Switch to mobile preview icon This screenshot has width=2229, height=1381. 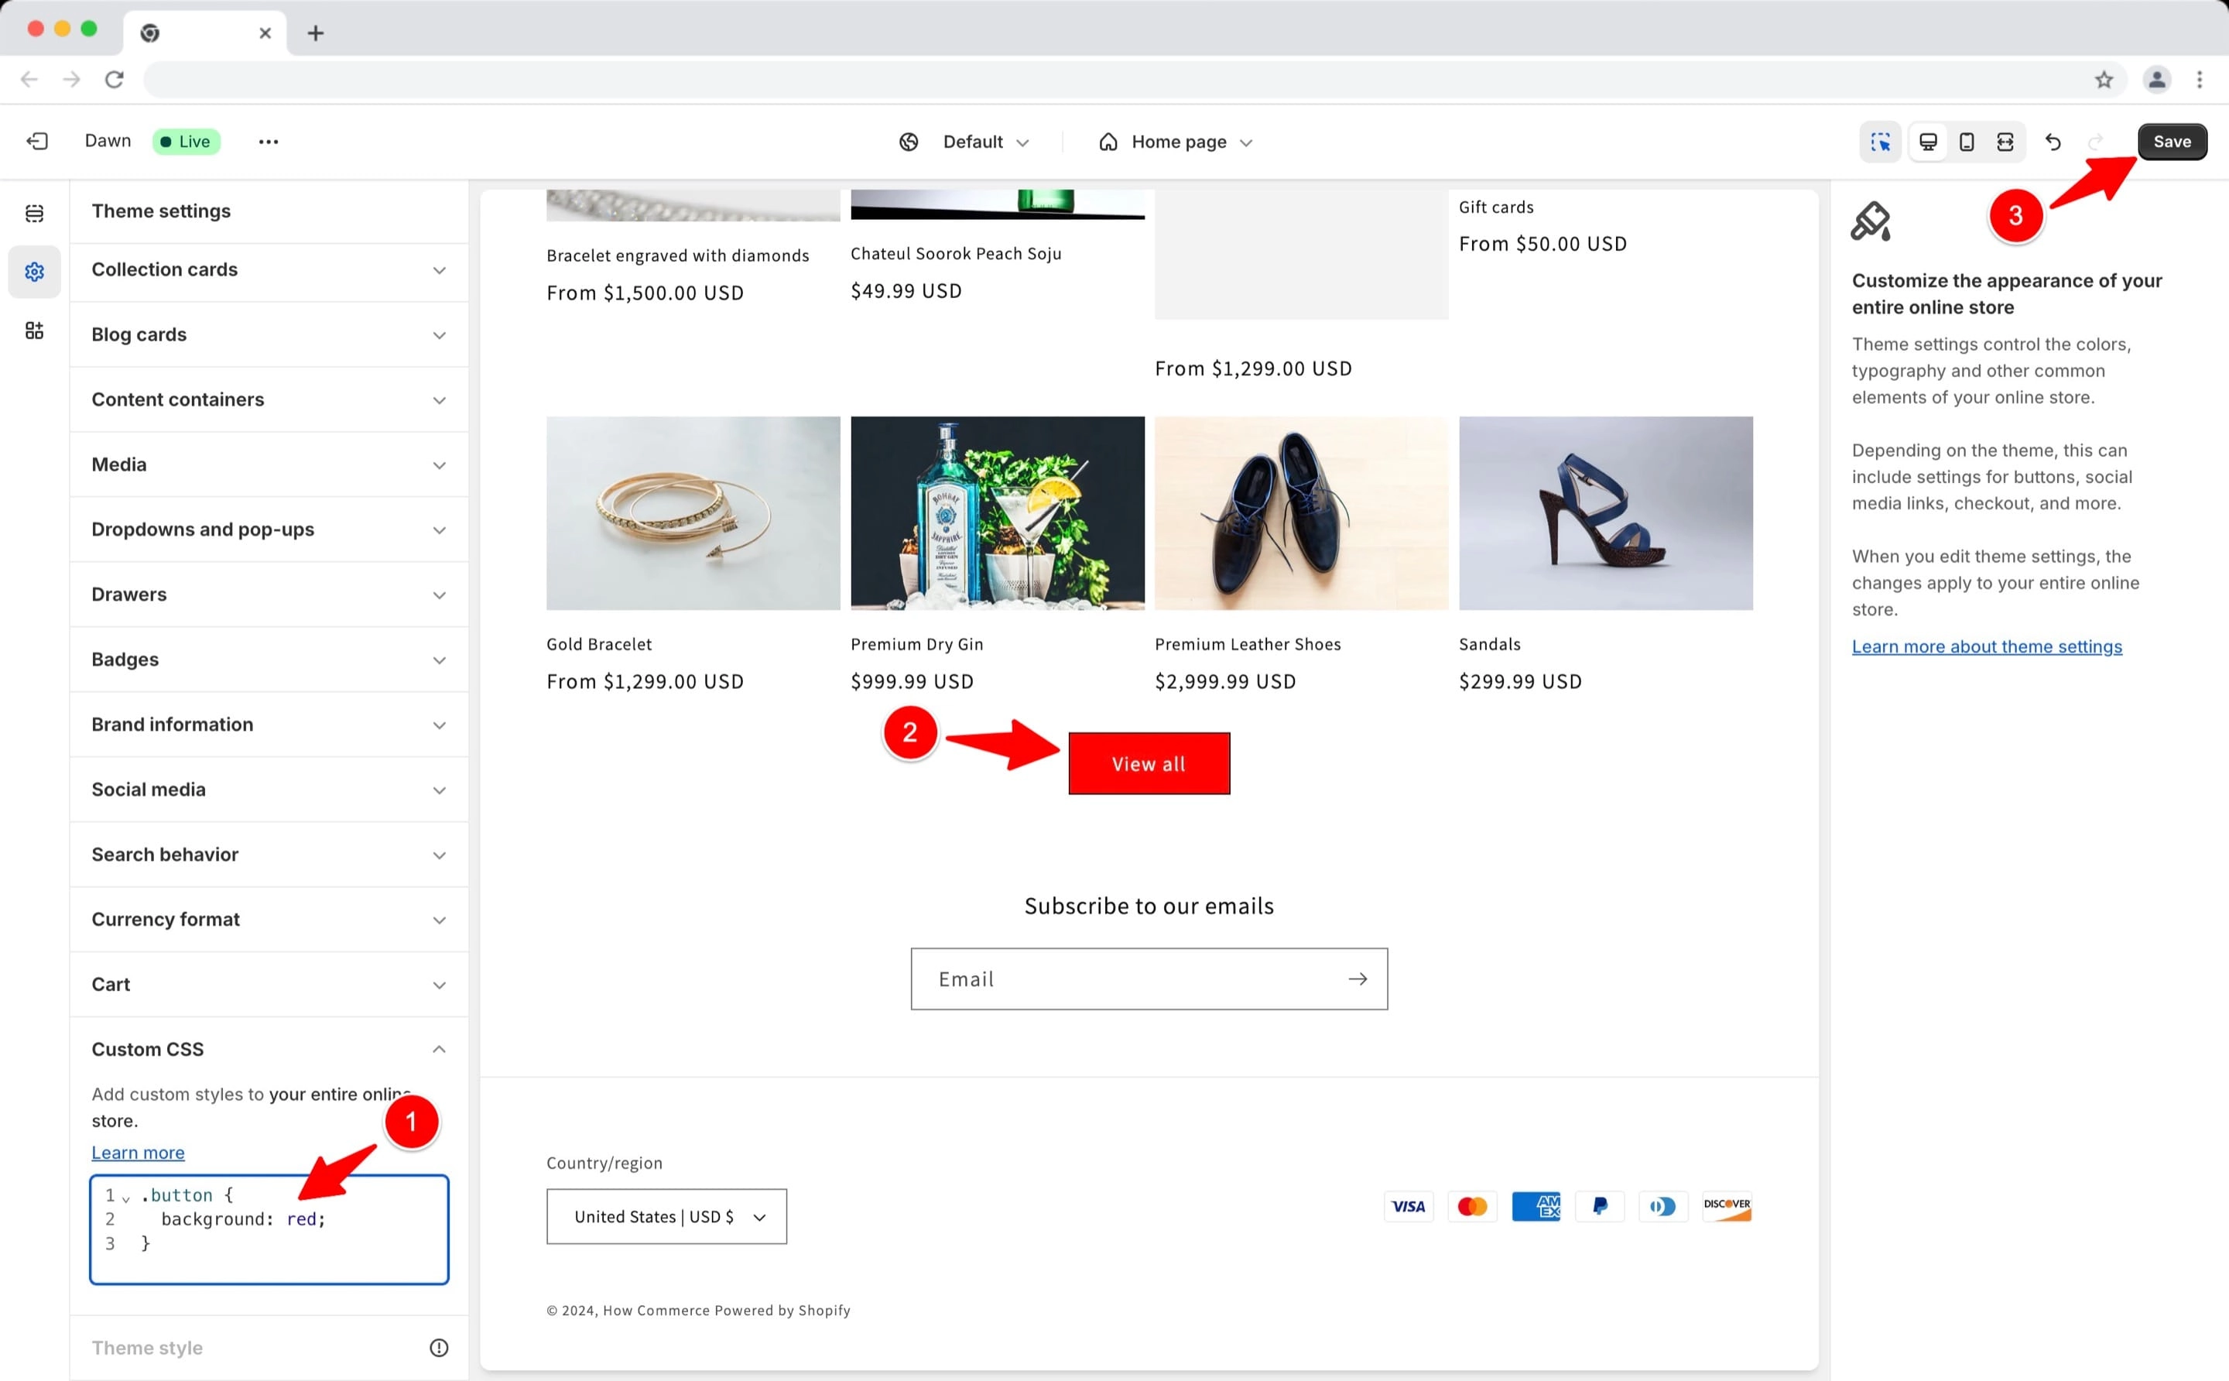coord(1966,142)
